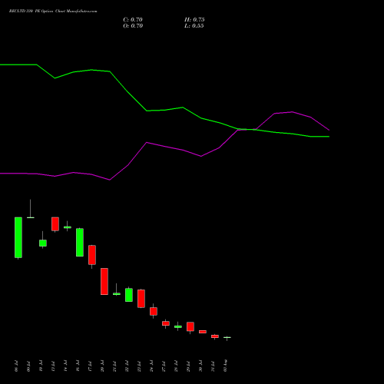Select the 21 Jul date label
This screenshot has height=384, width=384.
tap(114, 366)
